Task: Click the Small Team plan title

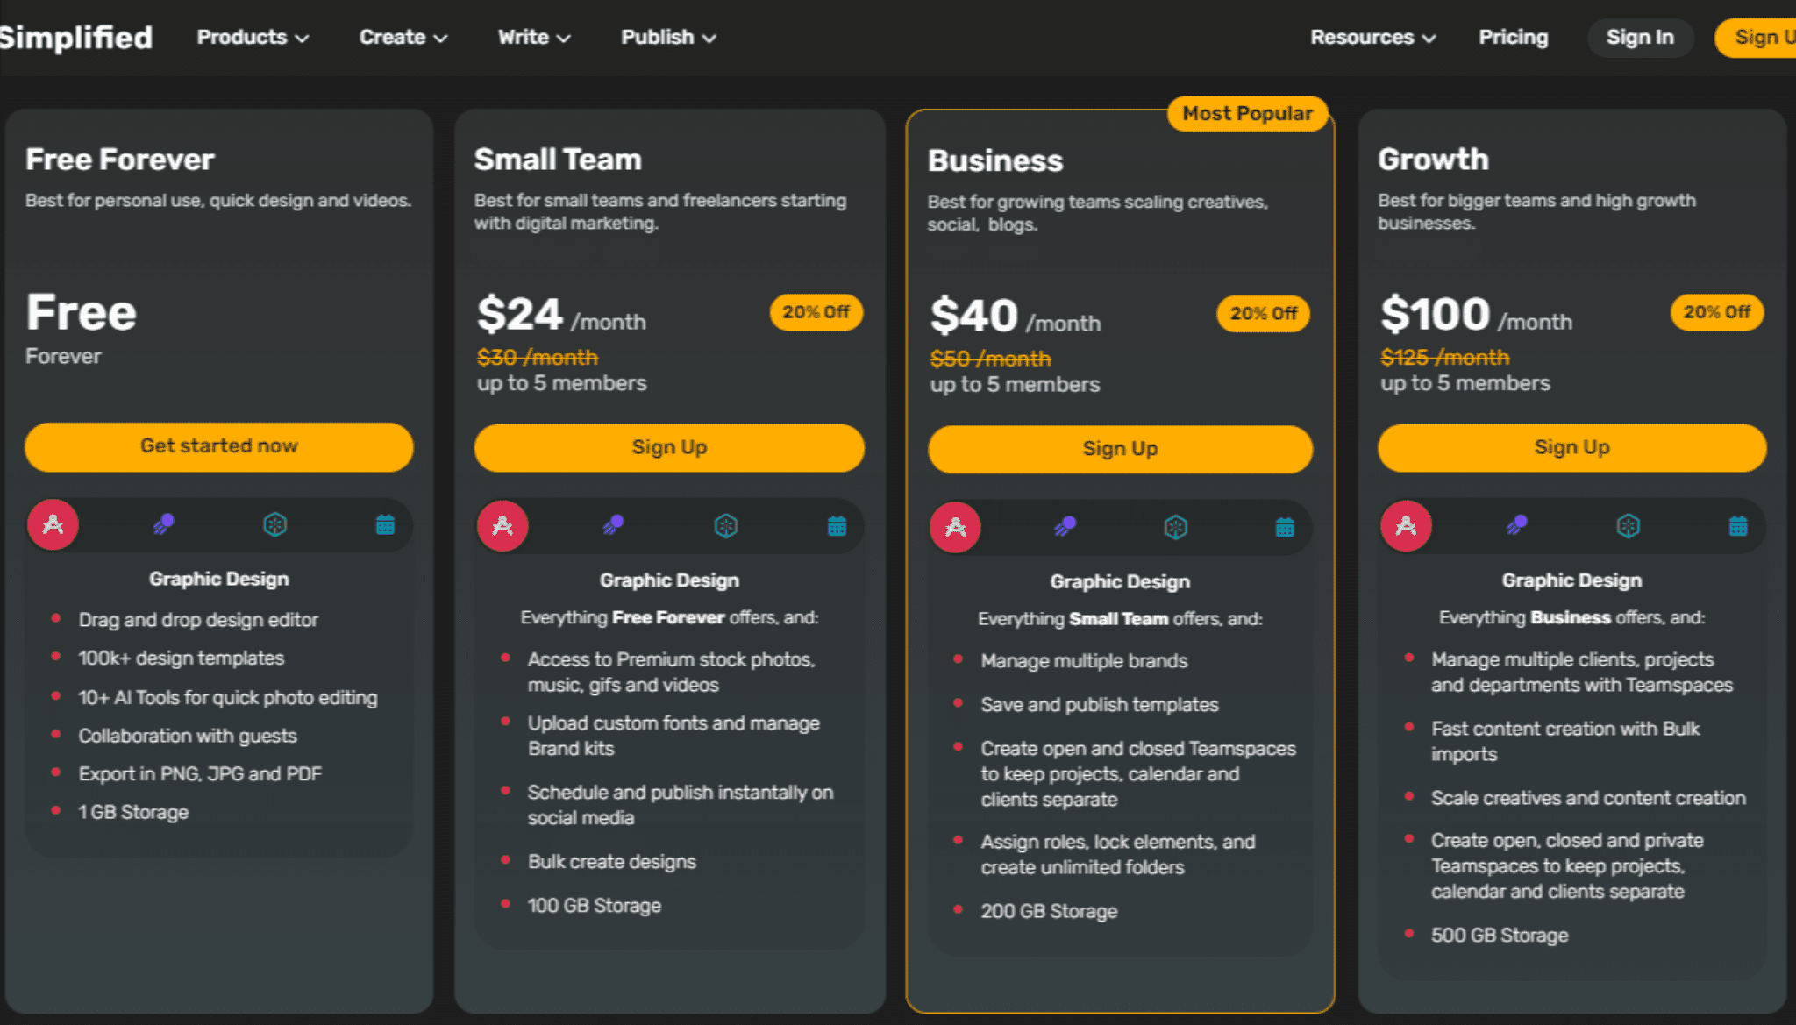Action: [x=558, y=160]
